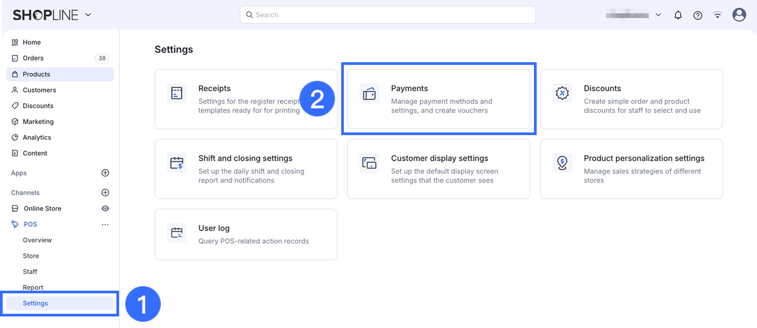The width and height of the screenshot is (757, 328).
Task: Add a new channel with plus icon
Action: click(x=105, y=192)
